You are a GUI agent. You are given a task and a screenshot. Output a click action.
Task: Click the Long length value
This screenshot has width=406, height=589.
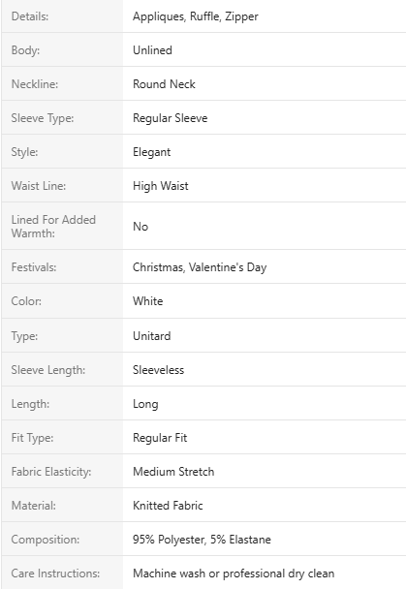point(145,404)
